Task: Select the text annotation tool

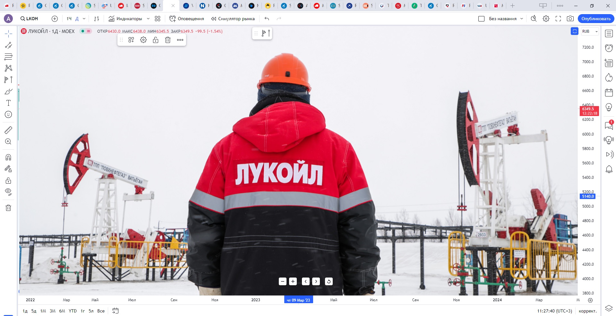Action: (8, 103)
